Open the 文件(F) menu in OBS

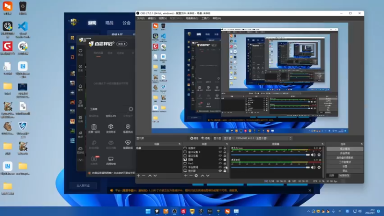[x=141, y=18]
